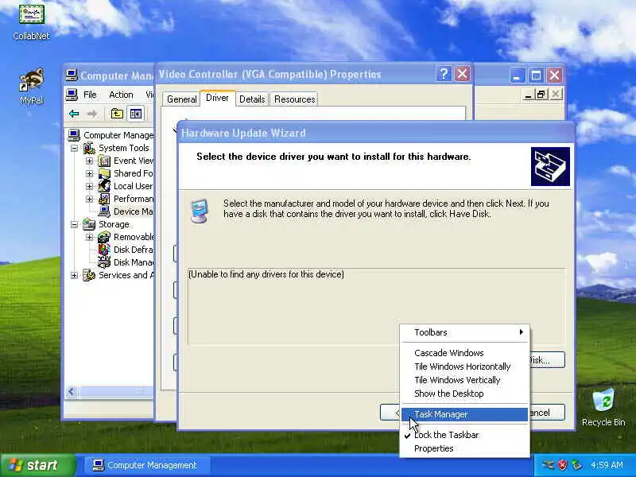Click the console icon beside the File menu

72,95
